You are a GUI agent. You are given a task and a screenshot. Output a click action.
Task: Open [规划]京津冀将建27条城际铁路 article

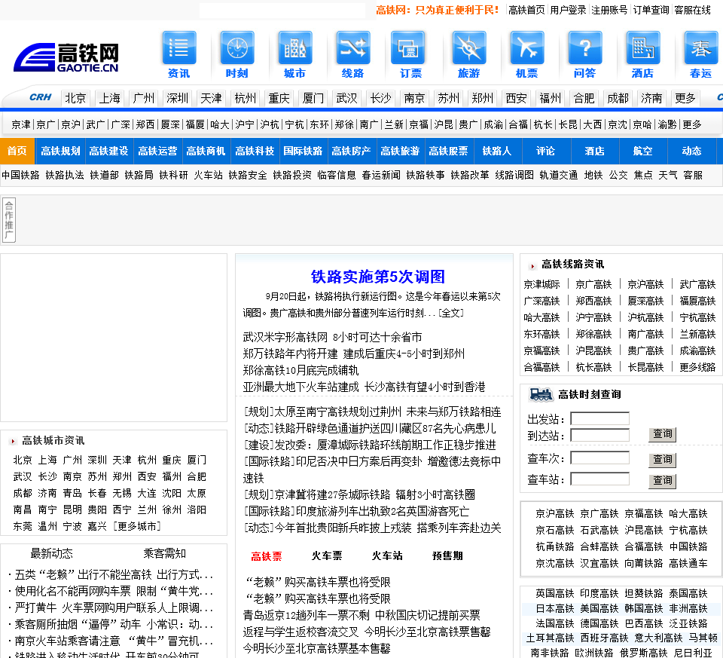click(x=360, y=494)
